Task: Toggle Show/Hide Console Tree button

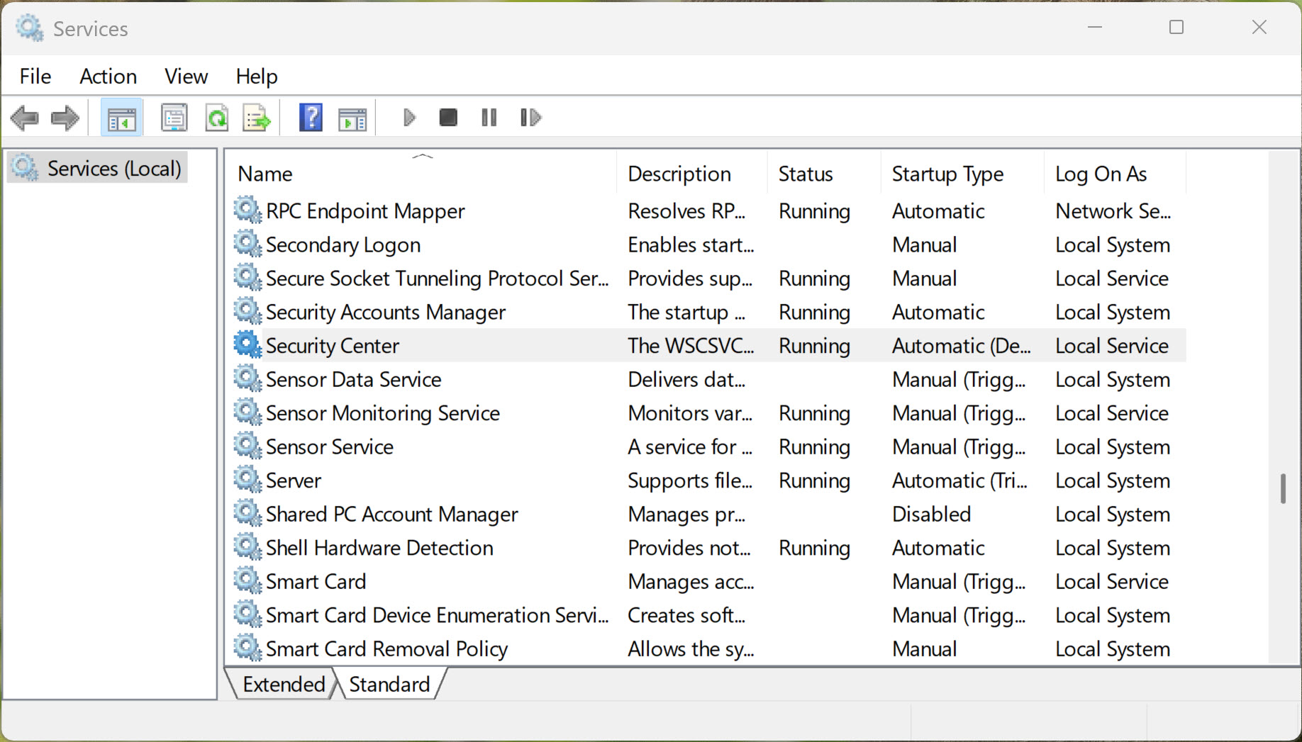Action: click(x=121, y=118)
